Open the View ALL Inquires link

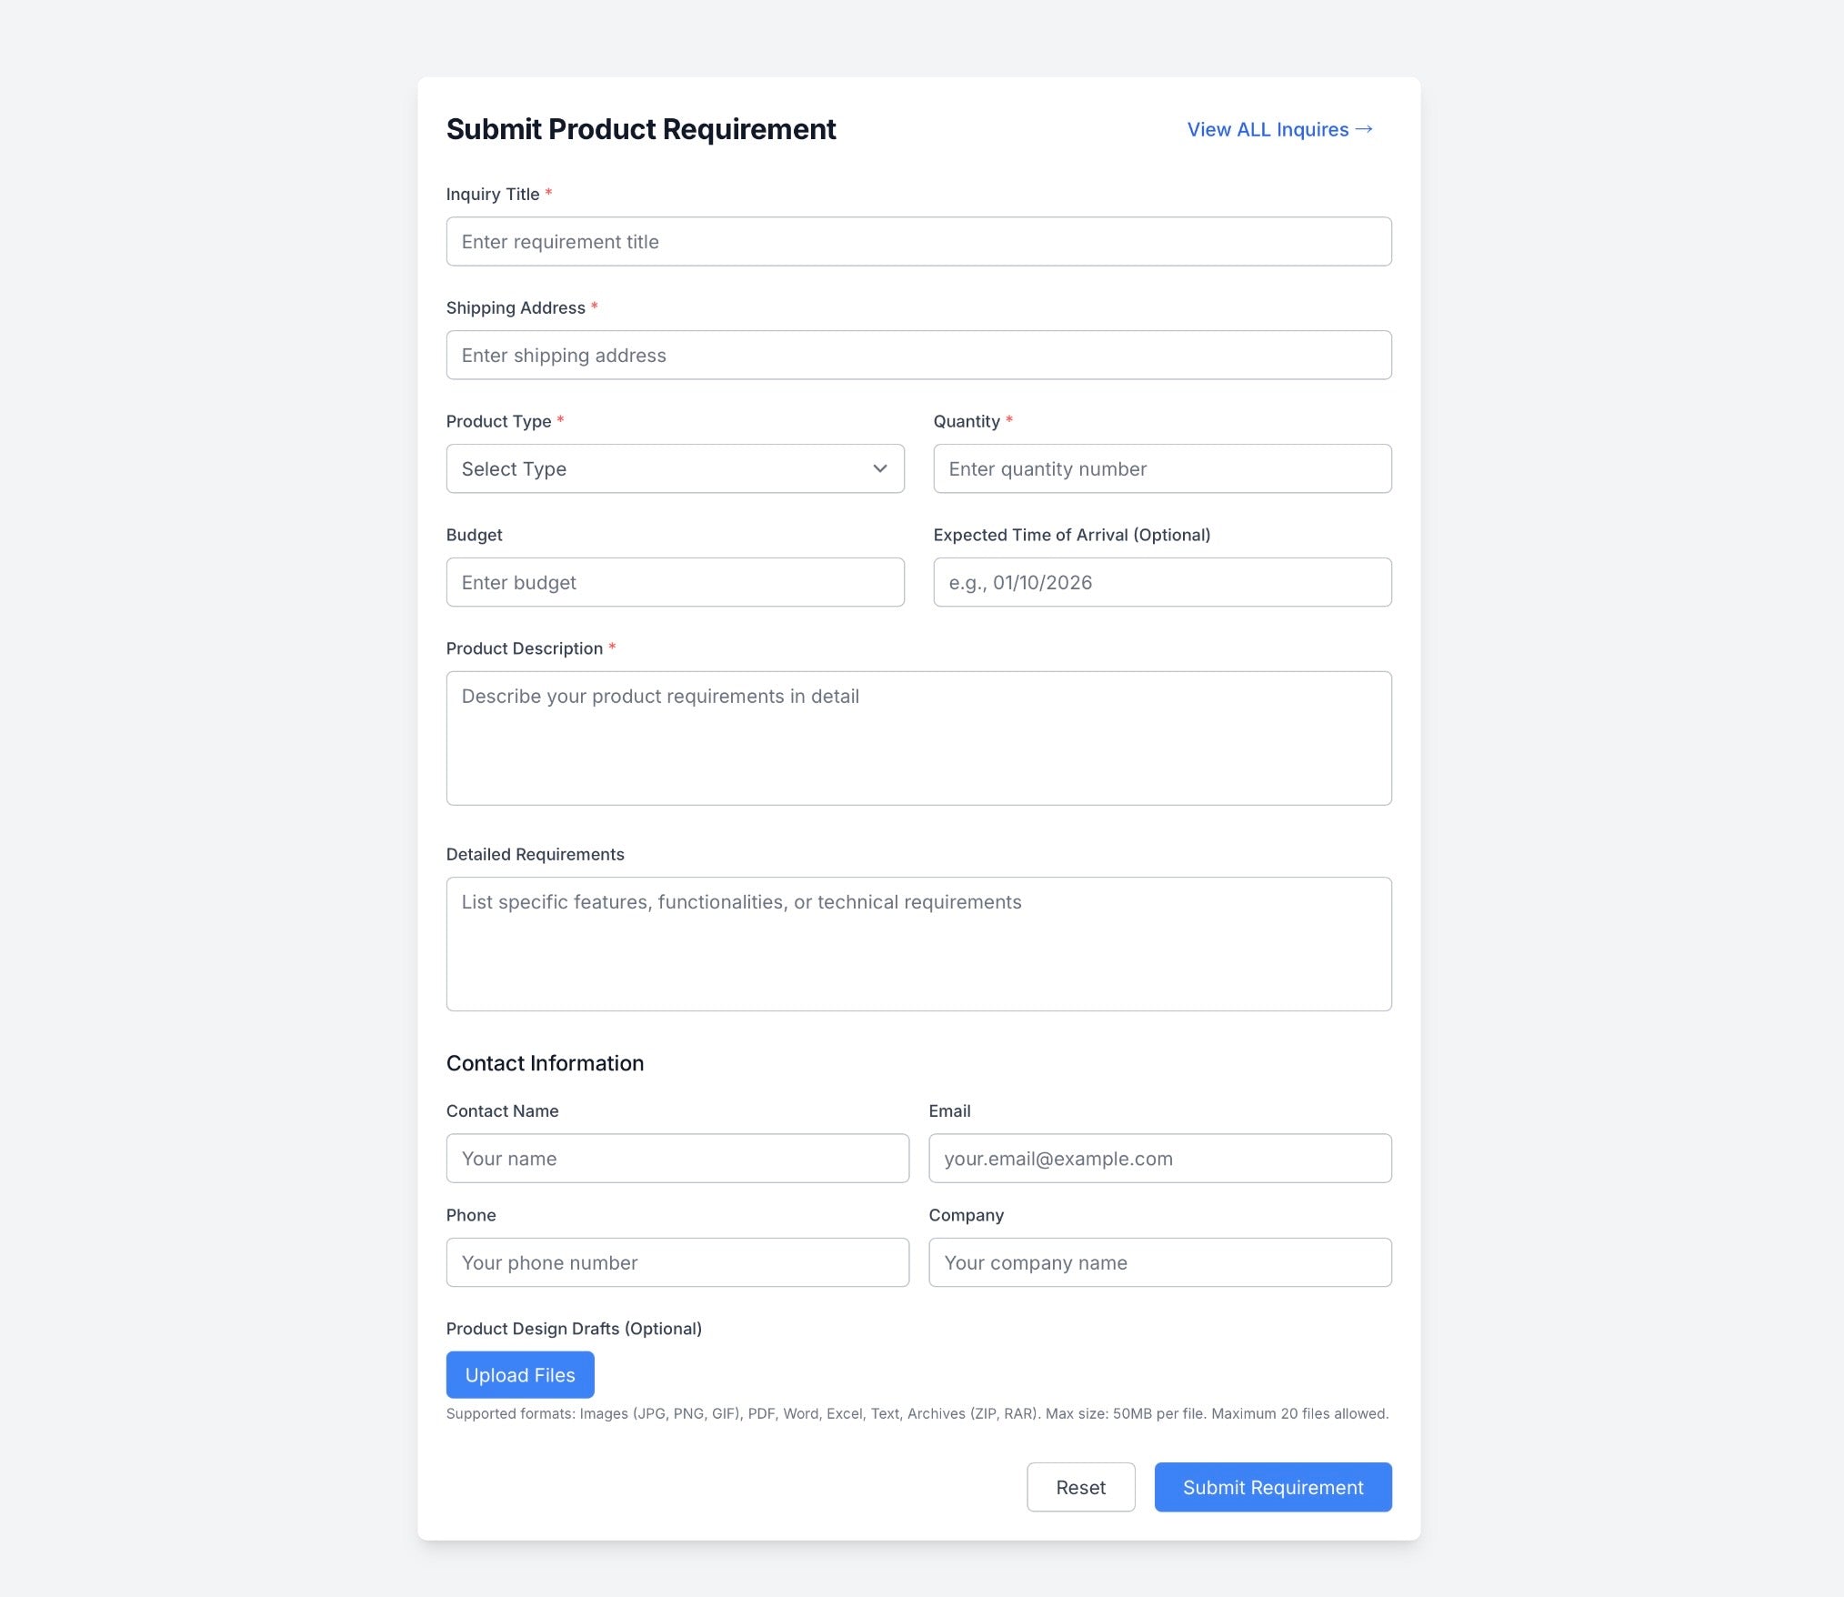1280,129
